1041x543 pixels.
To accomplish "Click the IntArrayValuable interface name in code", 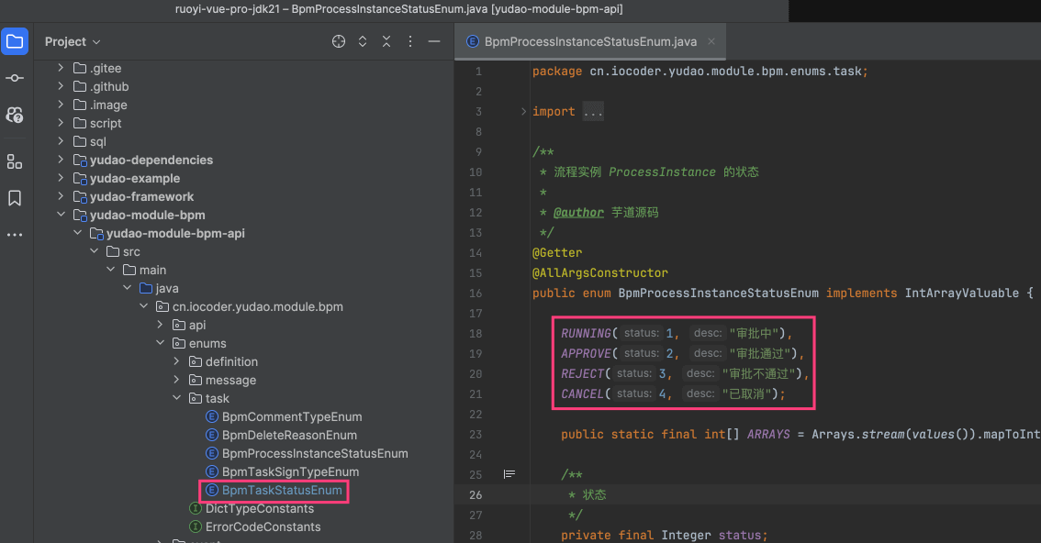I will pyautogui.click(x=961, y=293).
